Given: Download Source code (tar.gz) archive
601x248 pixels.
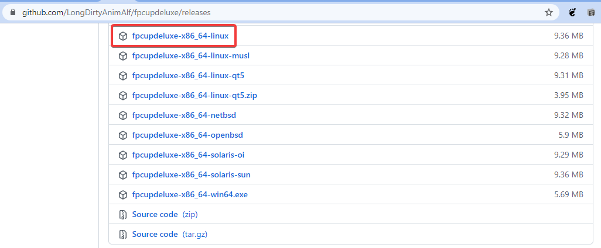Looking at the screenshot, I should [155, 235].
